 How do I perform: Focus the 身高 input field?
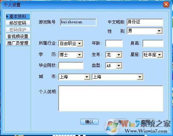pyautogui.click(x=153, y=44)
